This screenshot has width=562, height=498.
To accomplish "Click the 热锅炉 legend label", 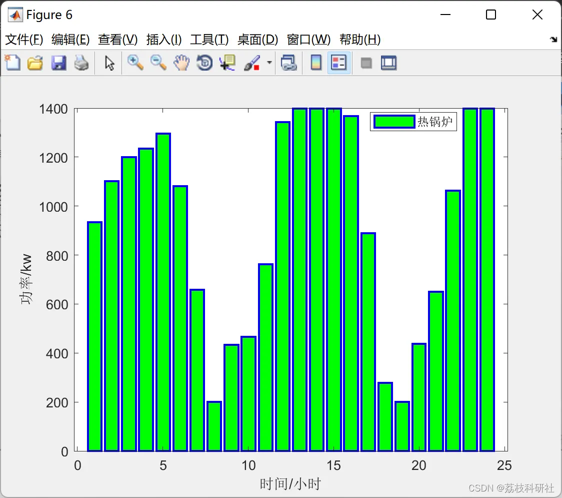I will click(435, 122).
